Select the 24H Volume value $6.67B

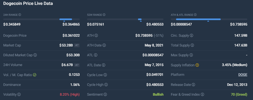(x=67, y=65)
